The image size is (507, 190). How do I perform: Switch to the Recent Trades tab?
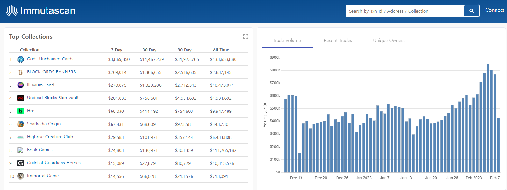coord(338,40)
